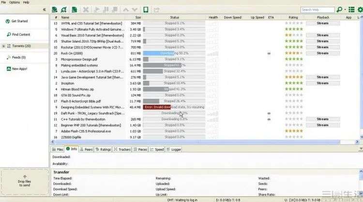Viewport: 363px width, 202px height.
Task: Click inside the Search Web input field
Action: (x=318, y=10)
